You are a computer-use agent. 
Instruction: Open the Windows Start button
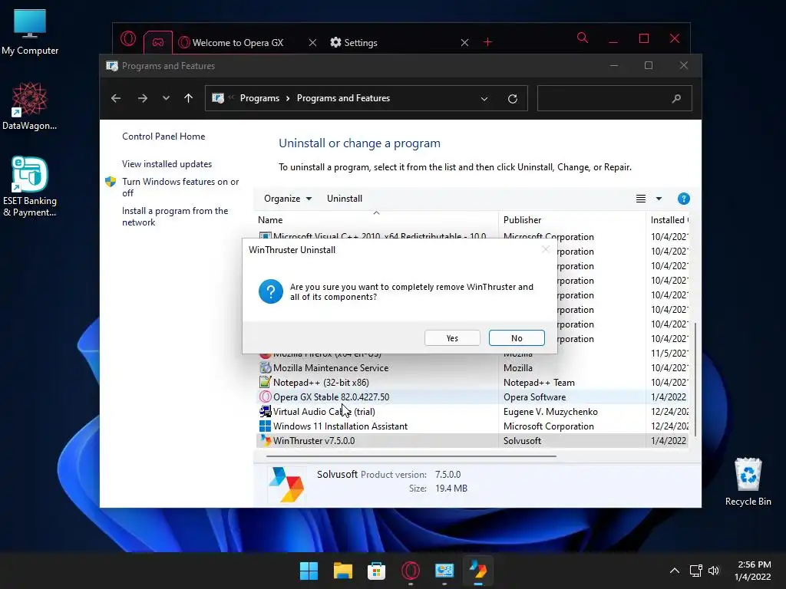point(309,571)
